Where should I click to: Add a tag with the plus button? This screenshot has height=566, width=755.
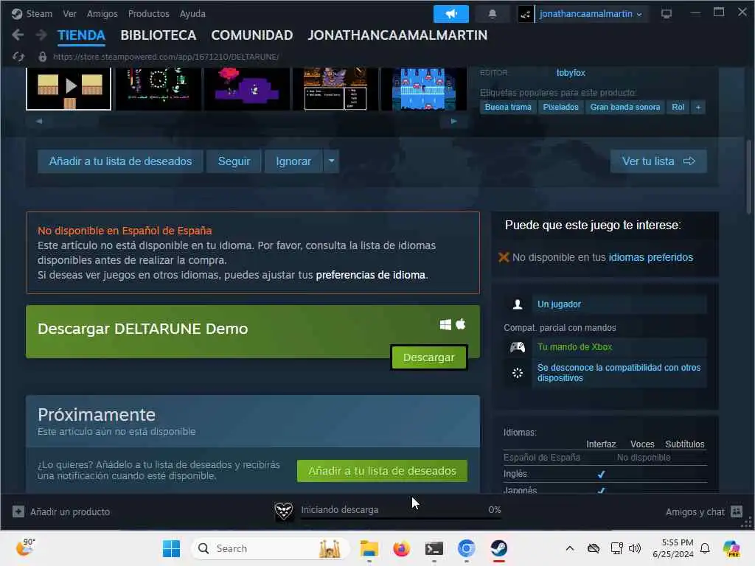698,107
